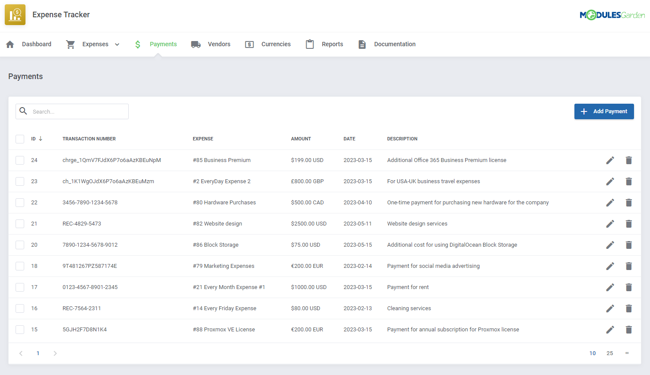The image size is (650, 375).
Task: Click the Reports clipboard icon
Action: 310,44
